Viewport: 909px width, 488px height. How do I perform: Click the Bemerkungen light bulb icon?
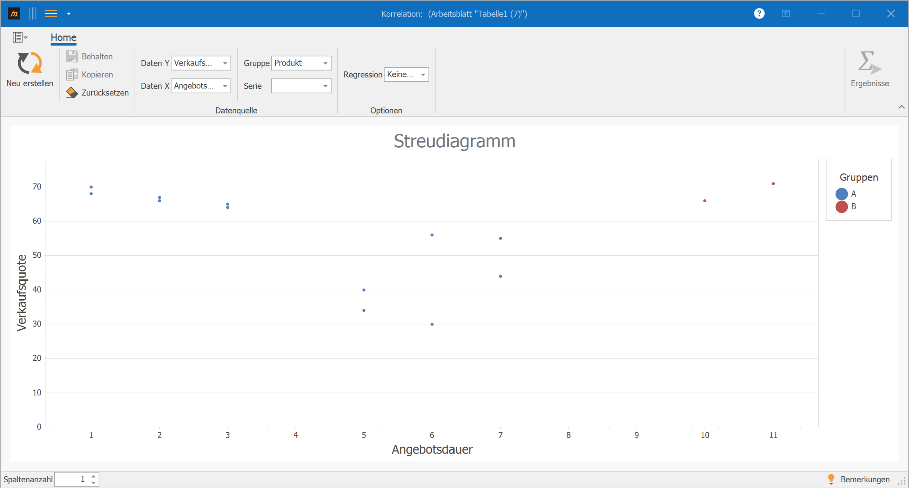[831, 479]
